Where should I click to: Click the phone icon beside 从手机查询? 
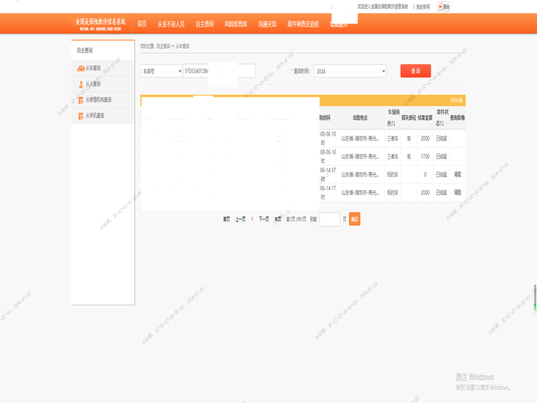click(x=81, y=116)
